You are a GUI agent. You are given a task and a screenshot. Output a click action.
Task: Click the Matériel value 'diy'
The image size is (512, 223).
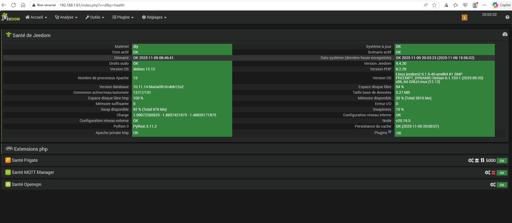136,46
